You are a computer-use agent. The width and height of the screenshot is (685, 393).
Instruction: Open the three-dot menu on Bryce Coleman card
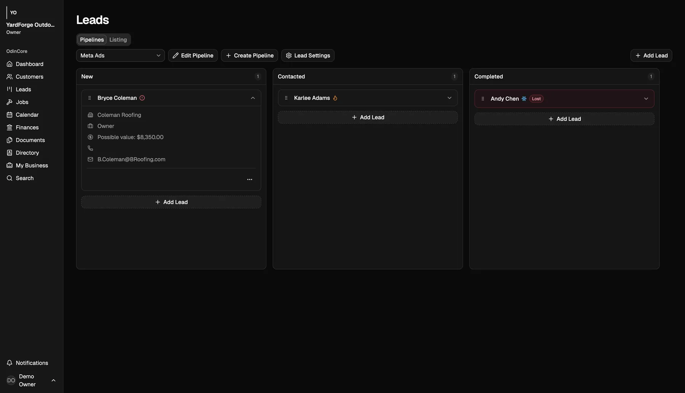pos(250,180)
